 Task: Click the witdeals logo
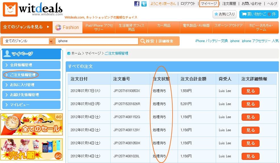click(33, 9)
